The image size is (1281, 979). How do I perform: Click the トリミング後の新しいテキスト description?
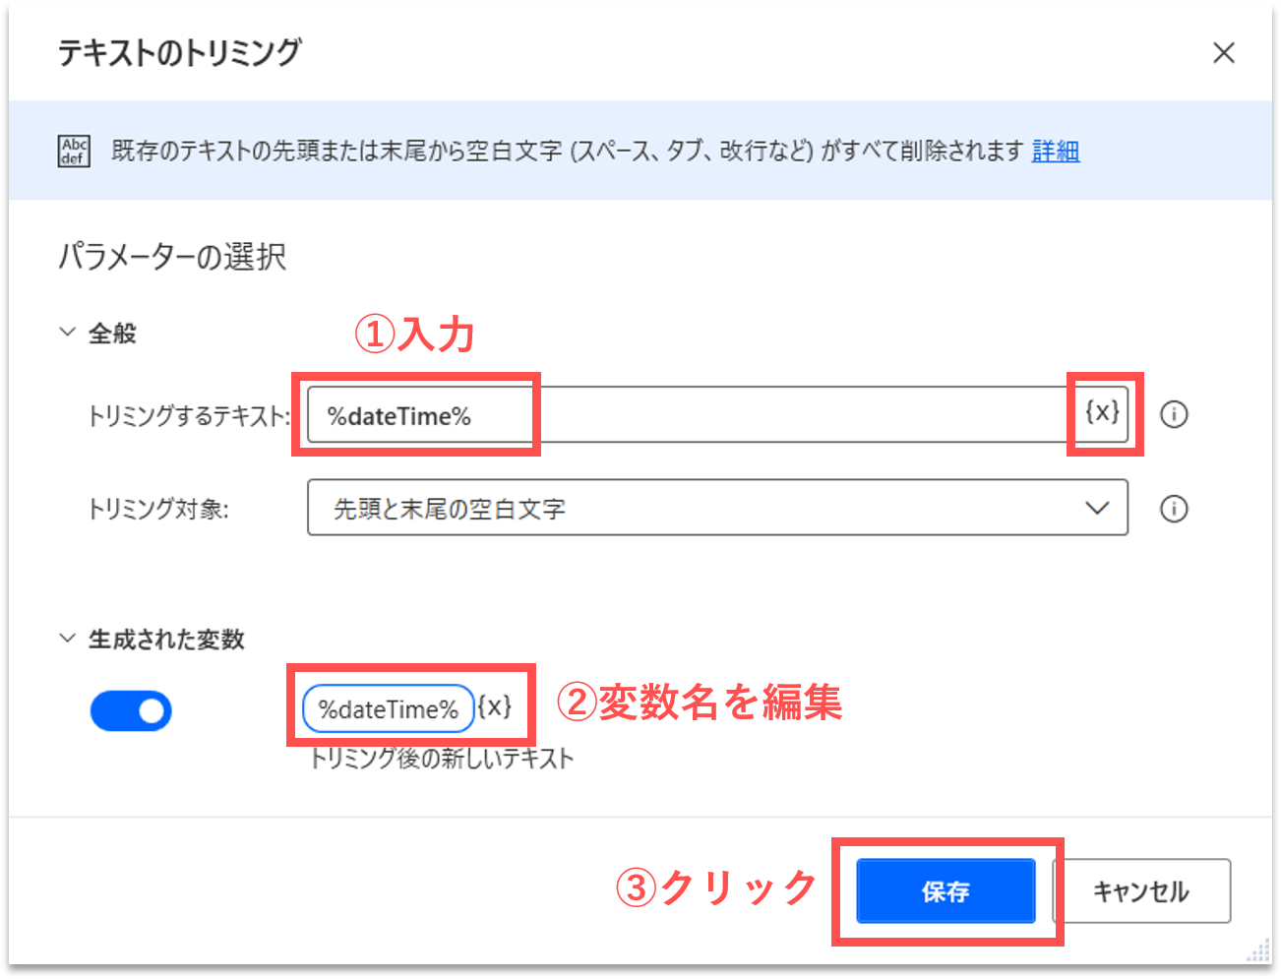pos(442,759)
